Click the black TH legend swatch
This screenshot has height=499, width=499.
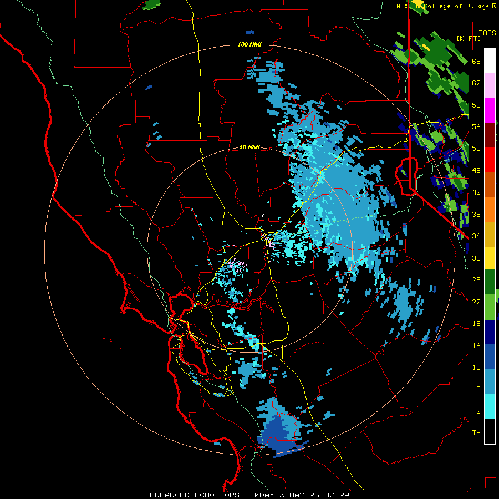(x=490, y=431)
